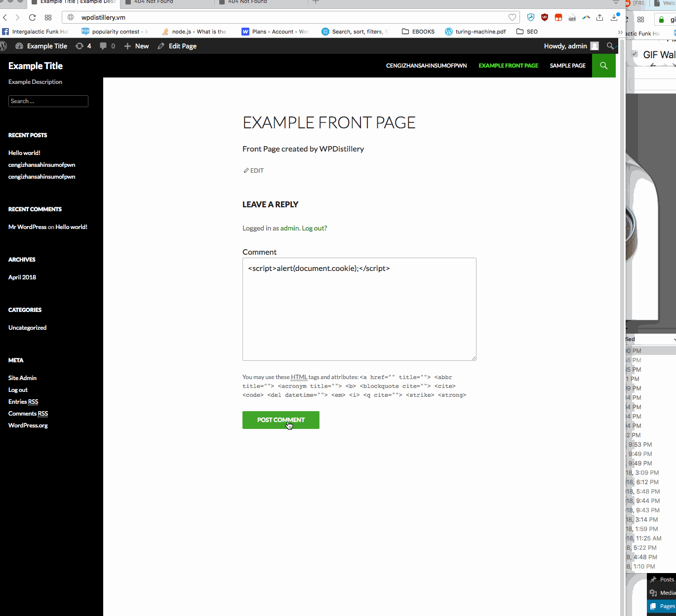Click the browser address bar
This screenshot has width=676, height=616.
[x=291, y=17]
